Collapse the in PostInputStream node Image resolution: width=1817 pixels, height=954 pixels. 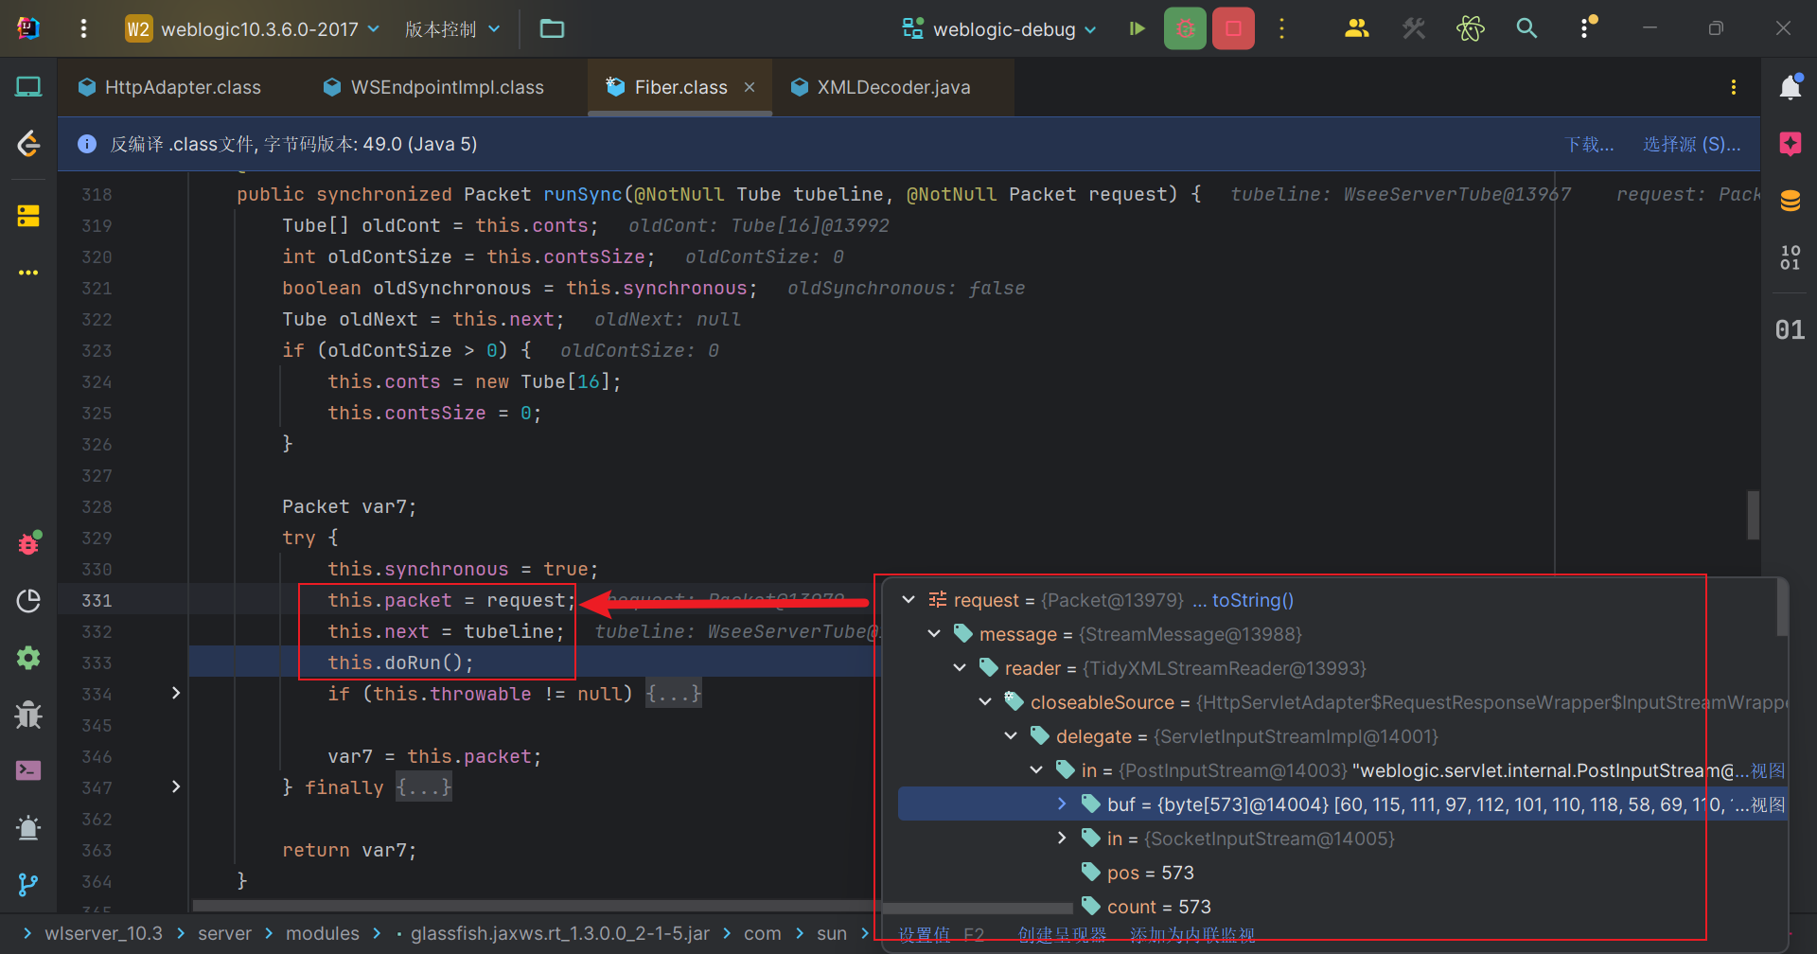tap(1036, 769)
